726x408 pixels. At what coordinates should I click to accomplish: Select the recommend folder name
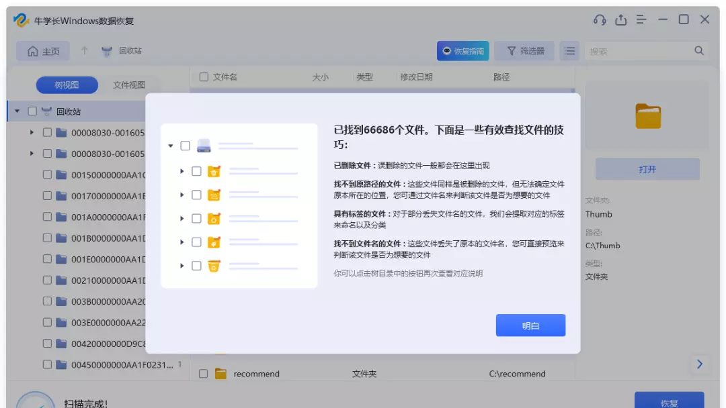(x=257, y=374)
